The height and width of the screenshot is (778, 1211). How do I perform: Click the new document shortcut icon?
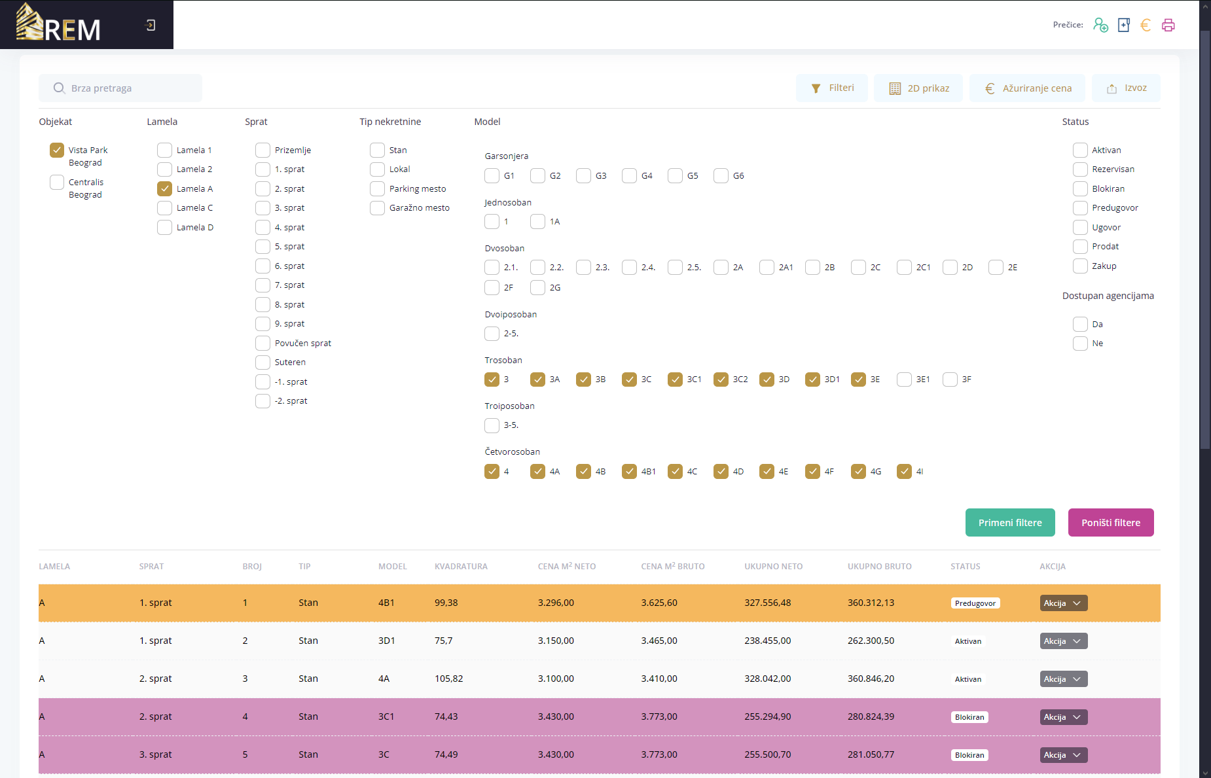[1123, 25]
